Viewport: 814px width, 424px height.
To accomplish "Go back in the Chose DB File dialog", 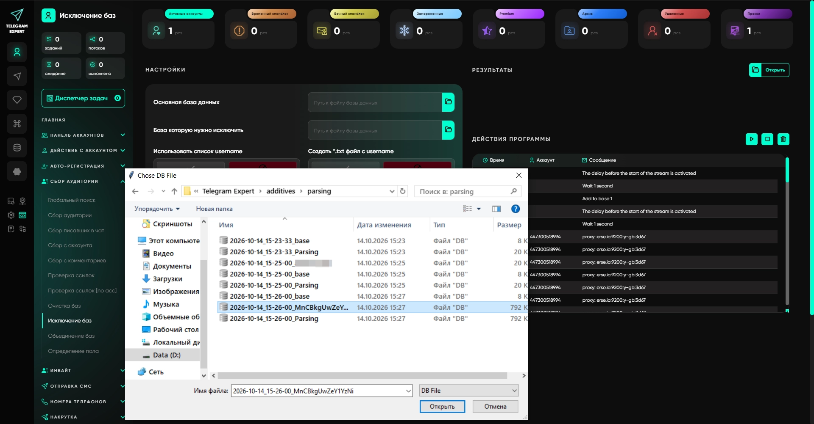I will [135, 191].
